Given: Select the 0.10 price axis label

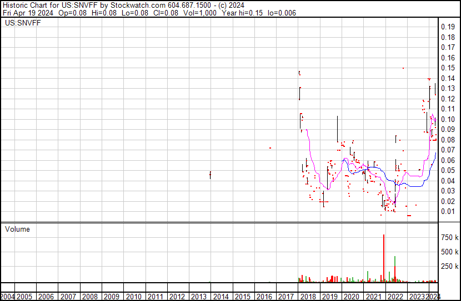Looking at the screenshot, I should pyautogui.click(x=448, y=119).
